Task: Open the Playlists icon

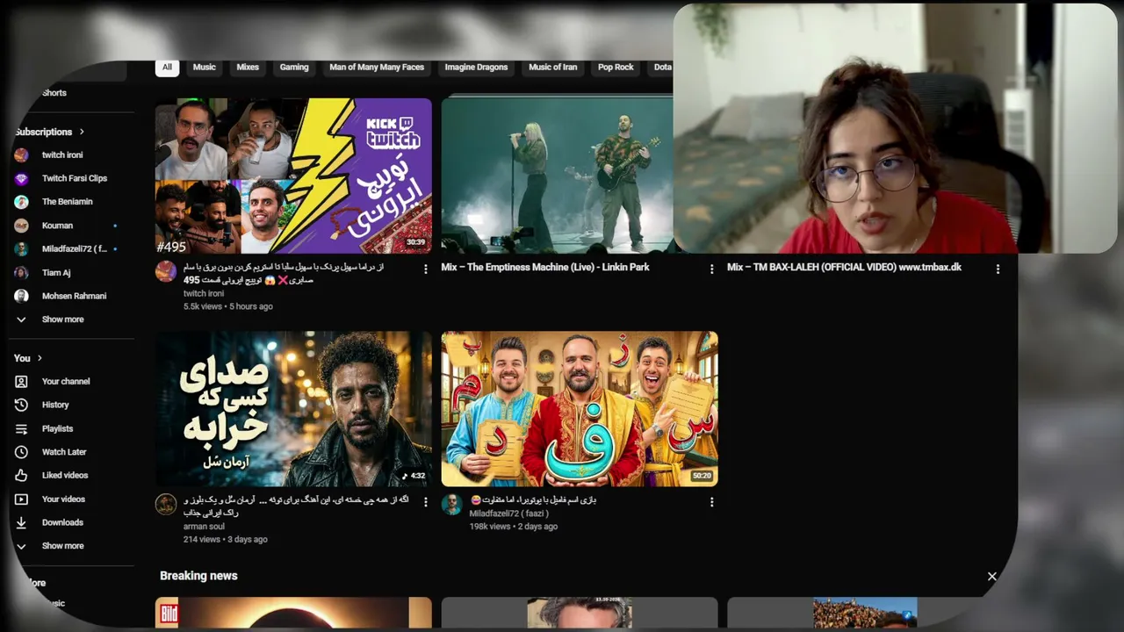Action: (x=21, y=428)
